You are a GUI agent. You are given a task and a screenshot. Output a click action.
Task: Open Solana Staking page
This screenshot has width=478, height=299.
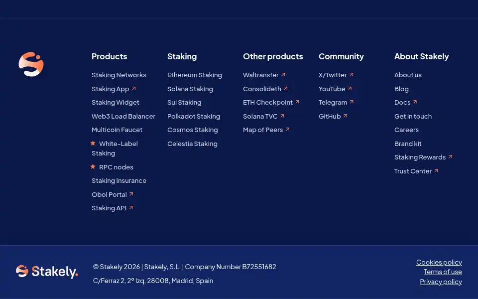pyautogui.click(x=190, y=89)
